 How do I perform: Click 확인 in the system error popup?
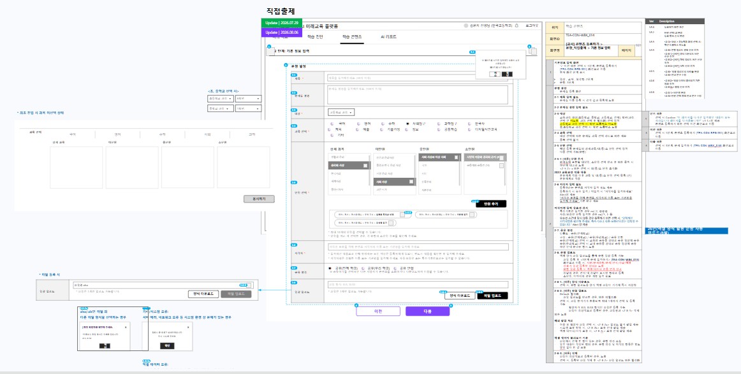(x=167, y=346)
